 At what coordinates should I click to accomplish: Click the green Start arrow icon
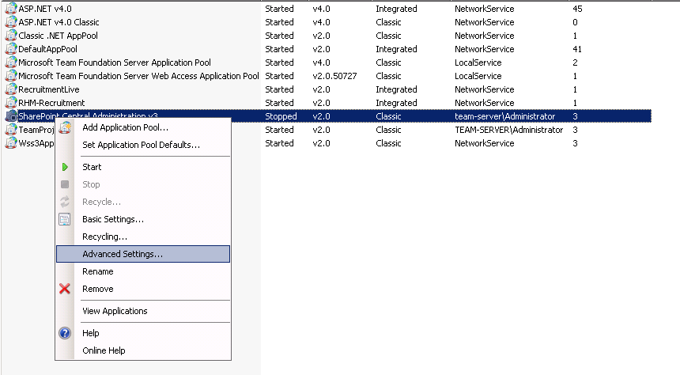click(x=65, y=167)
